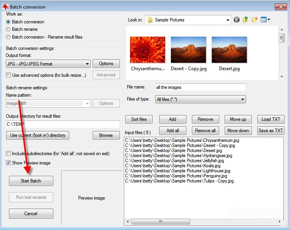Image resolution: width=290 pixels, height=230 pixels.
Task: Choose Batch conversion - Rename result files option
Action: click(9, 37)
